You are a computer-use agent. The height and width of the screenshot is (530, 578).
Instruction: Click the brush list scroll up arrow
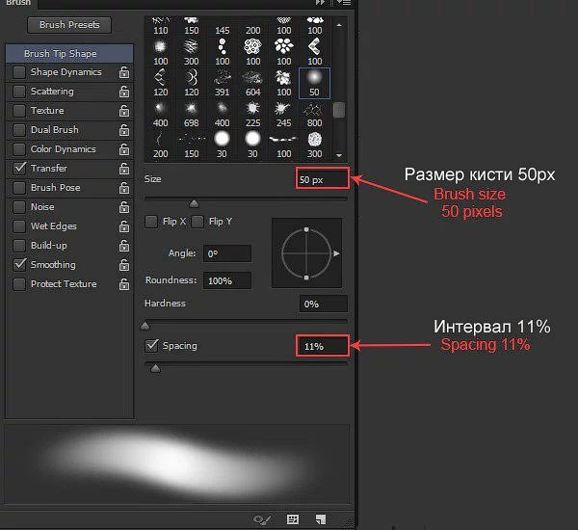coord(339,25)
